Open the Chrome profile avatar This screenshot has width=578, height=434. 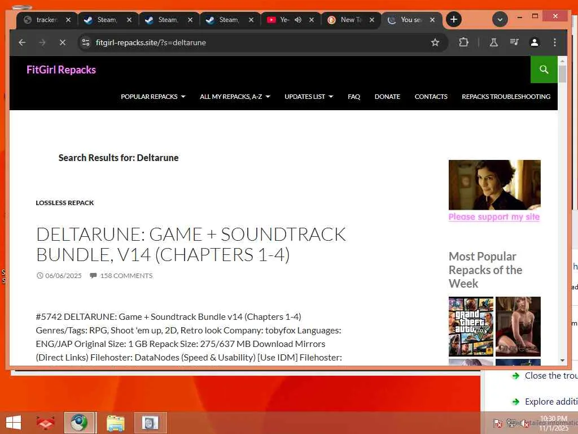click(534, 42)
